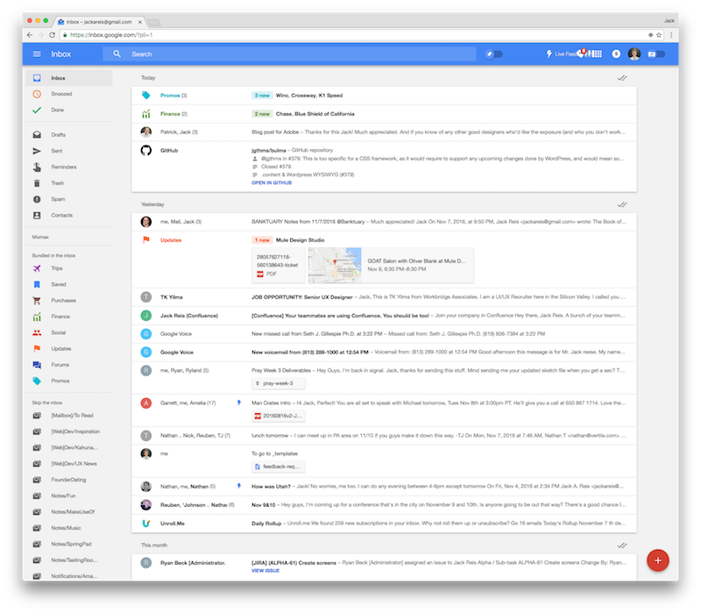Expand the Promos bundle in Today
Image resolution: width=701 pixels, height=613 pixels.
(170, 95)
